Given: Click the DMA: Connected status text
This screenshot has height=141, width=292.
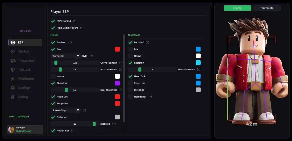Looking at the screenshot, I should [x=19, y=117].
